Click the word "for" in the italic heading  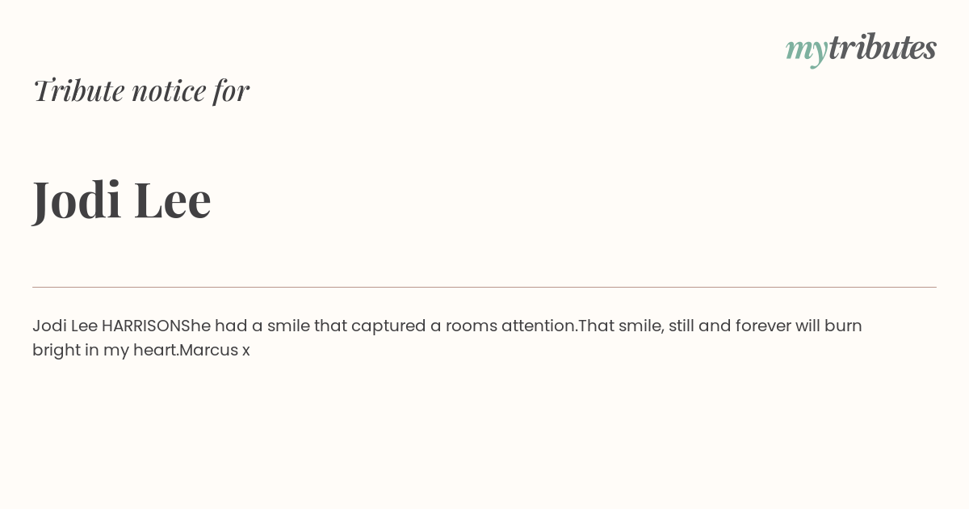coord(231,91)
